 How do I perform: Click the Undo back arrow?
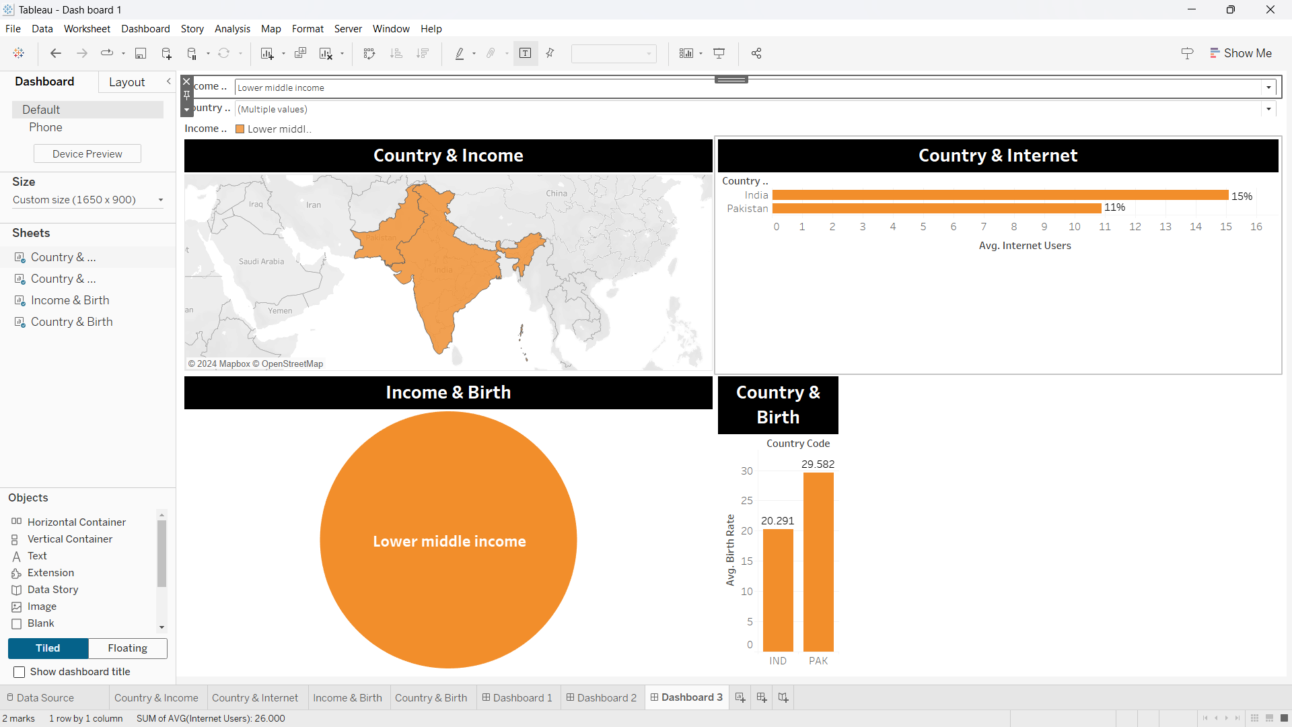pos(56,53)
